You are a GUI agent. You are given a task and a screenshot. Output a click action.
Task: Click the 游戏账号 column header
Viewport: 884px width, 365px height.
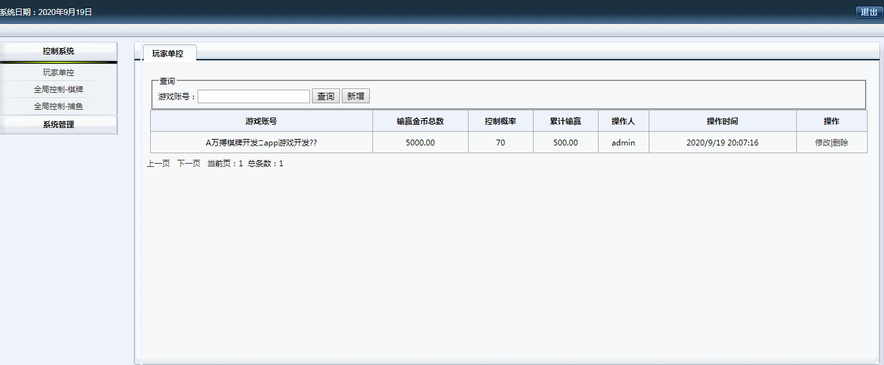tap(261, 121)
